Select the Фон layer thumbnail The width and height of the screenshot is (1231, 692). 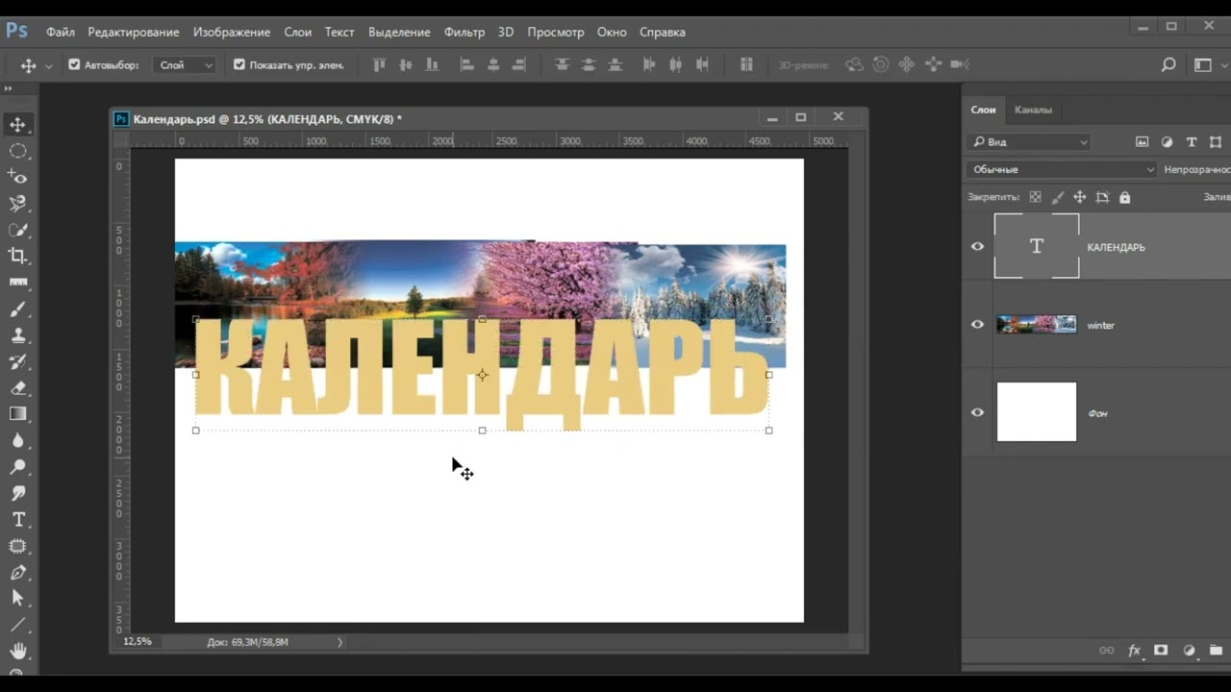tap(1037, 412)
